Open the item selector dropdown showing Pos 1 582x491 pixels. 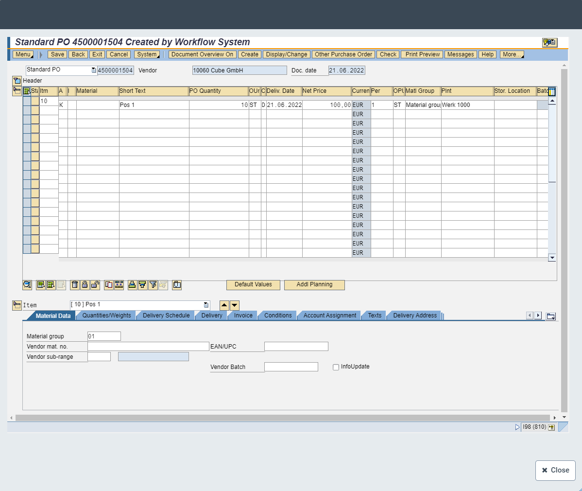pos(206,305)
